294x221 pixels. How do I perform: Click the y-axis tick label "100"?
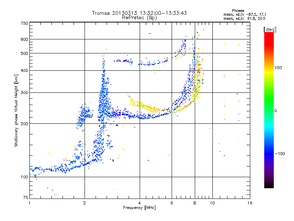pyautogui.click(x=25, y=177)
